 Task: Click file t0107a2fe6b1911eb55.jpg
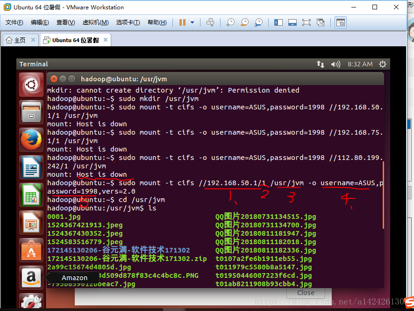click(264, 259)
